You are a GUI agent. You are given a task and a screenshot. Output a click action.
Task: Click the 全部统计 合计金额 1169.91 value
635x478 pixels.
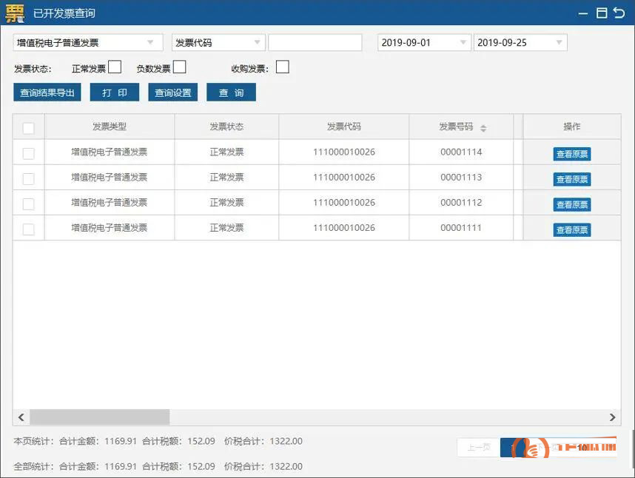coord(121,466)
